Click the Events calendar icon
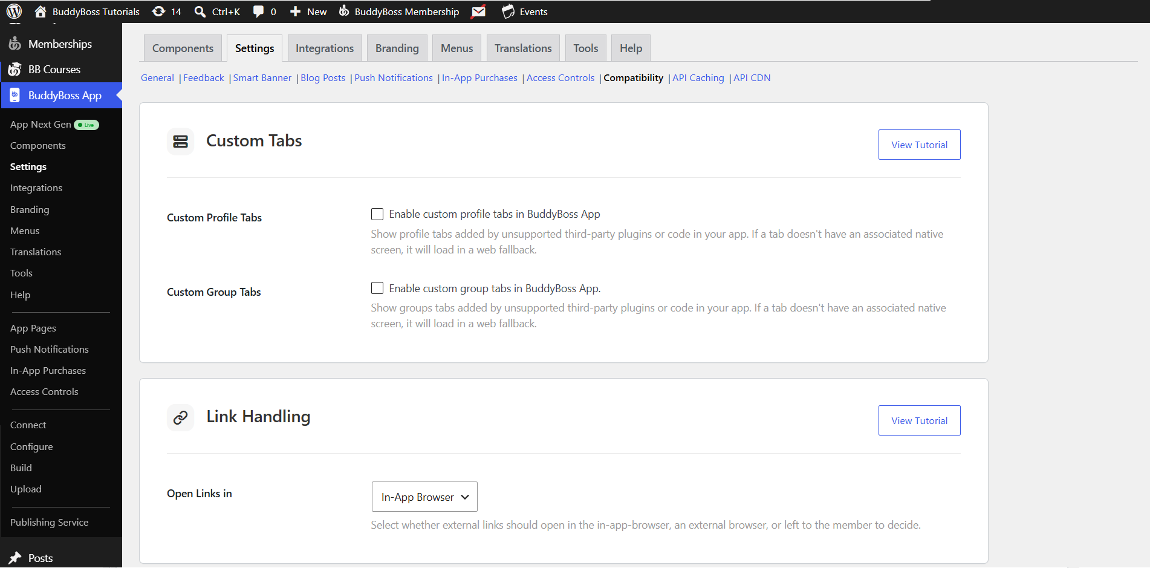 (x=508, y=11)
